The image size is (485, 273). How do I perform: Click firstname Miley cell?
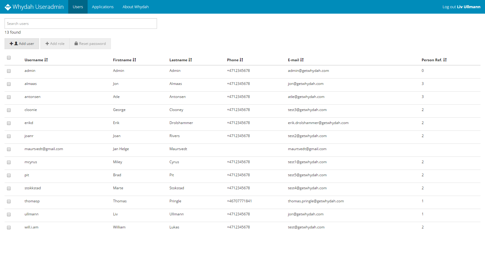pyautogui.click(x=118, y=162)
